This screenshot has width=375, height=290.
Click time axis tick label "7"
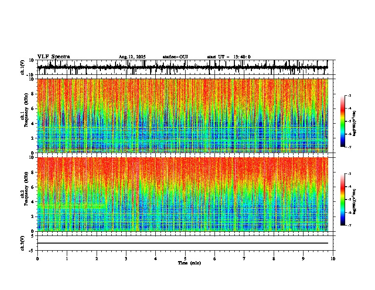[244, 259]
